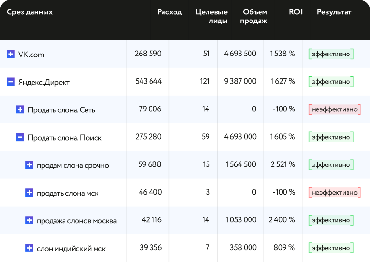Image resolution: width=370 pixels, height=262 pixels.
Task: Select the VK.com row label
Action: click(31, 55)
